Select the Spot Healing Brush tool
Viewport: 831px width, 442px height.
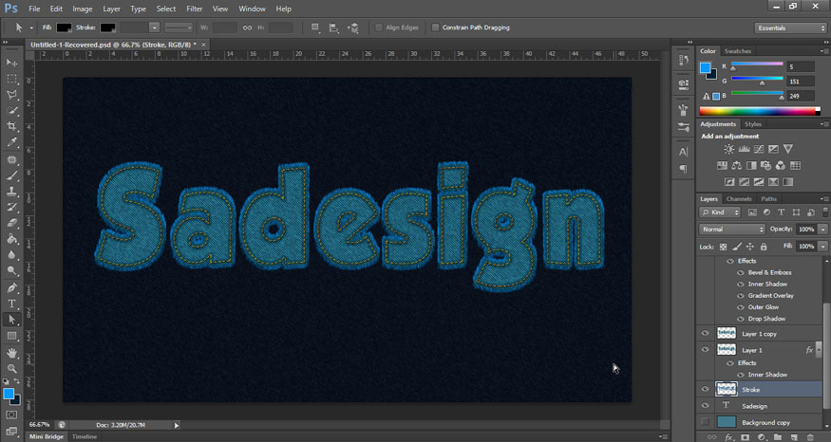(x=11, y=159)
